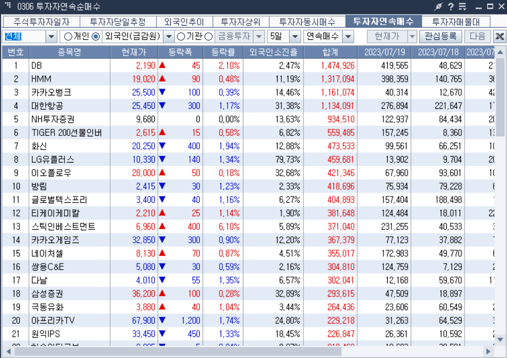The width and height of the screenshot is (507, 358).
Task: Expand the 외국인(금감원) dropdown arrow
Action: [x=169, y=36]
